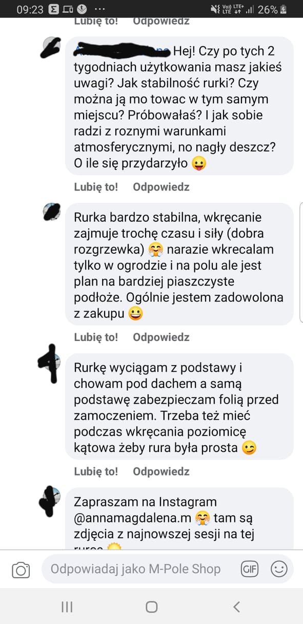The width and height of the screenshot is (303, 624).
Task: Reply to the 'Hej! Czy po tych' comment
Action: (161, 187)
